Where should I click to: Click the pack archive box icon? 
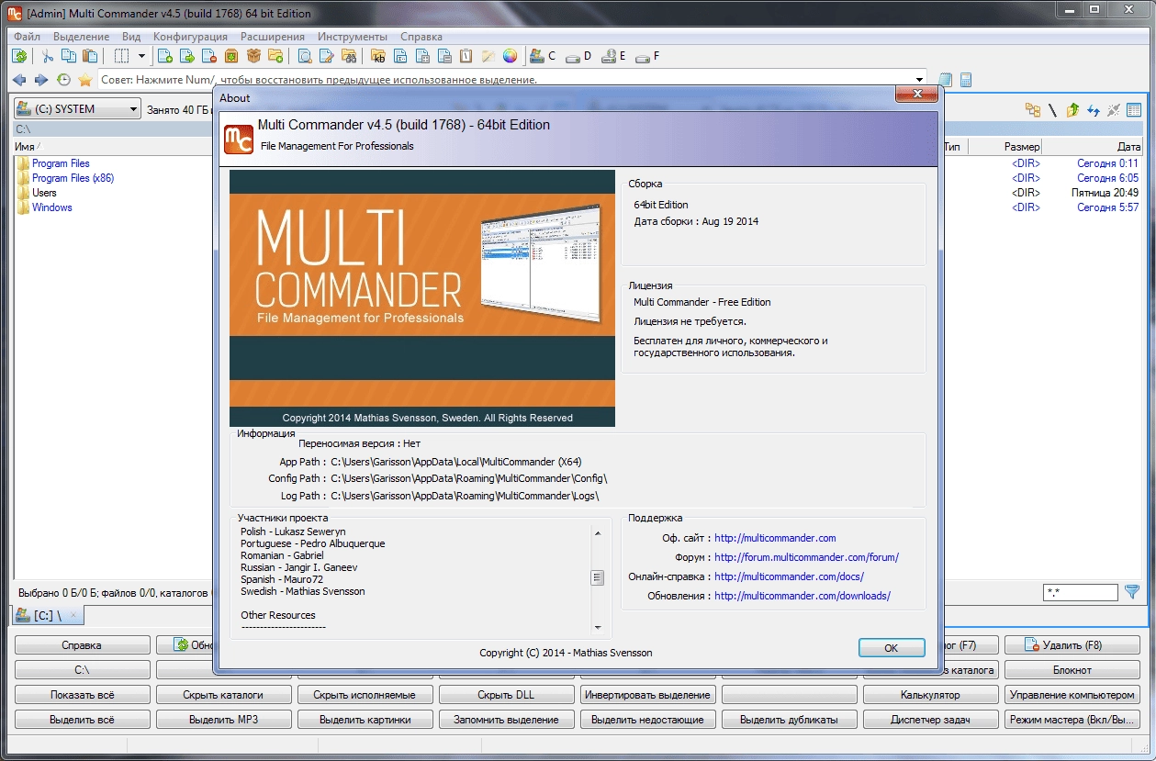[x=231, y=56]
